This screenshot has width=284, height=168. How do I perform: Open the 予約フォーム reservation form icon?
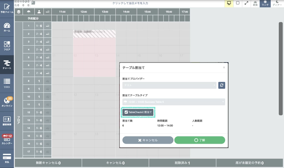(x=7, y=8)
